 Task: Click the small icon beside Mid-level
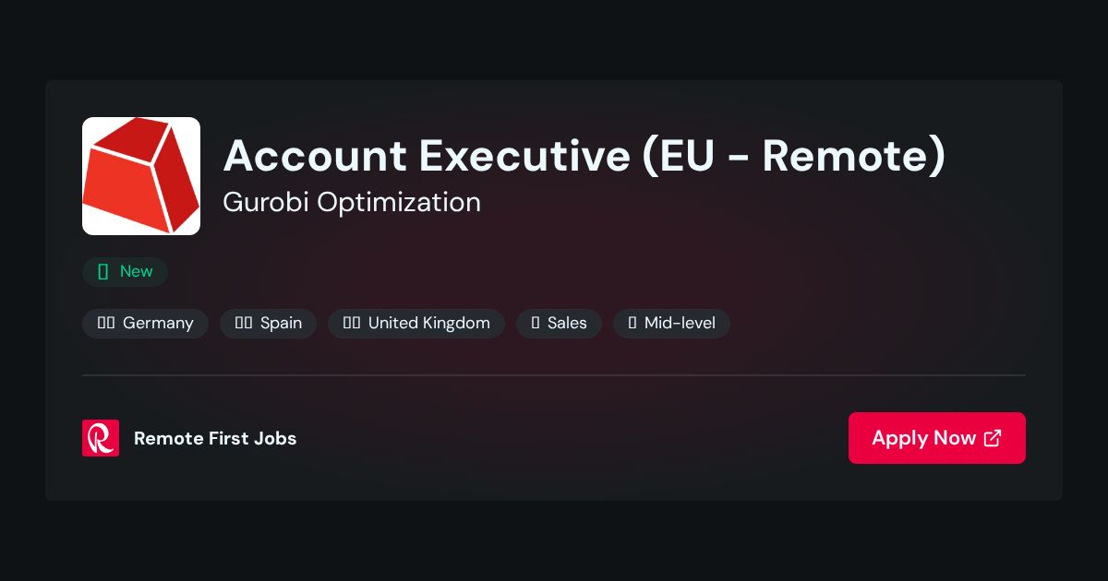click(x=632, y=323)
